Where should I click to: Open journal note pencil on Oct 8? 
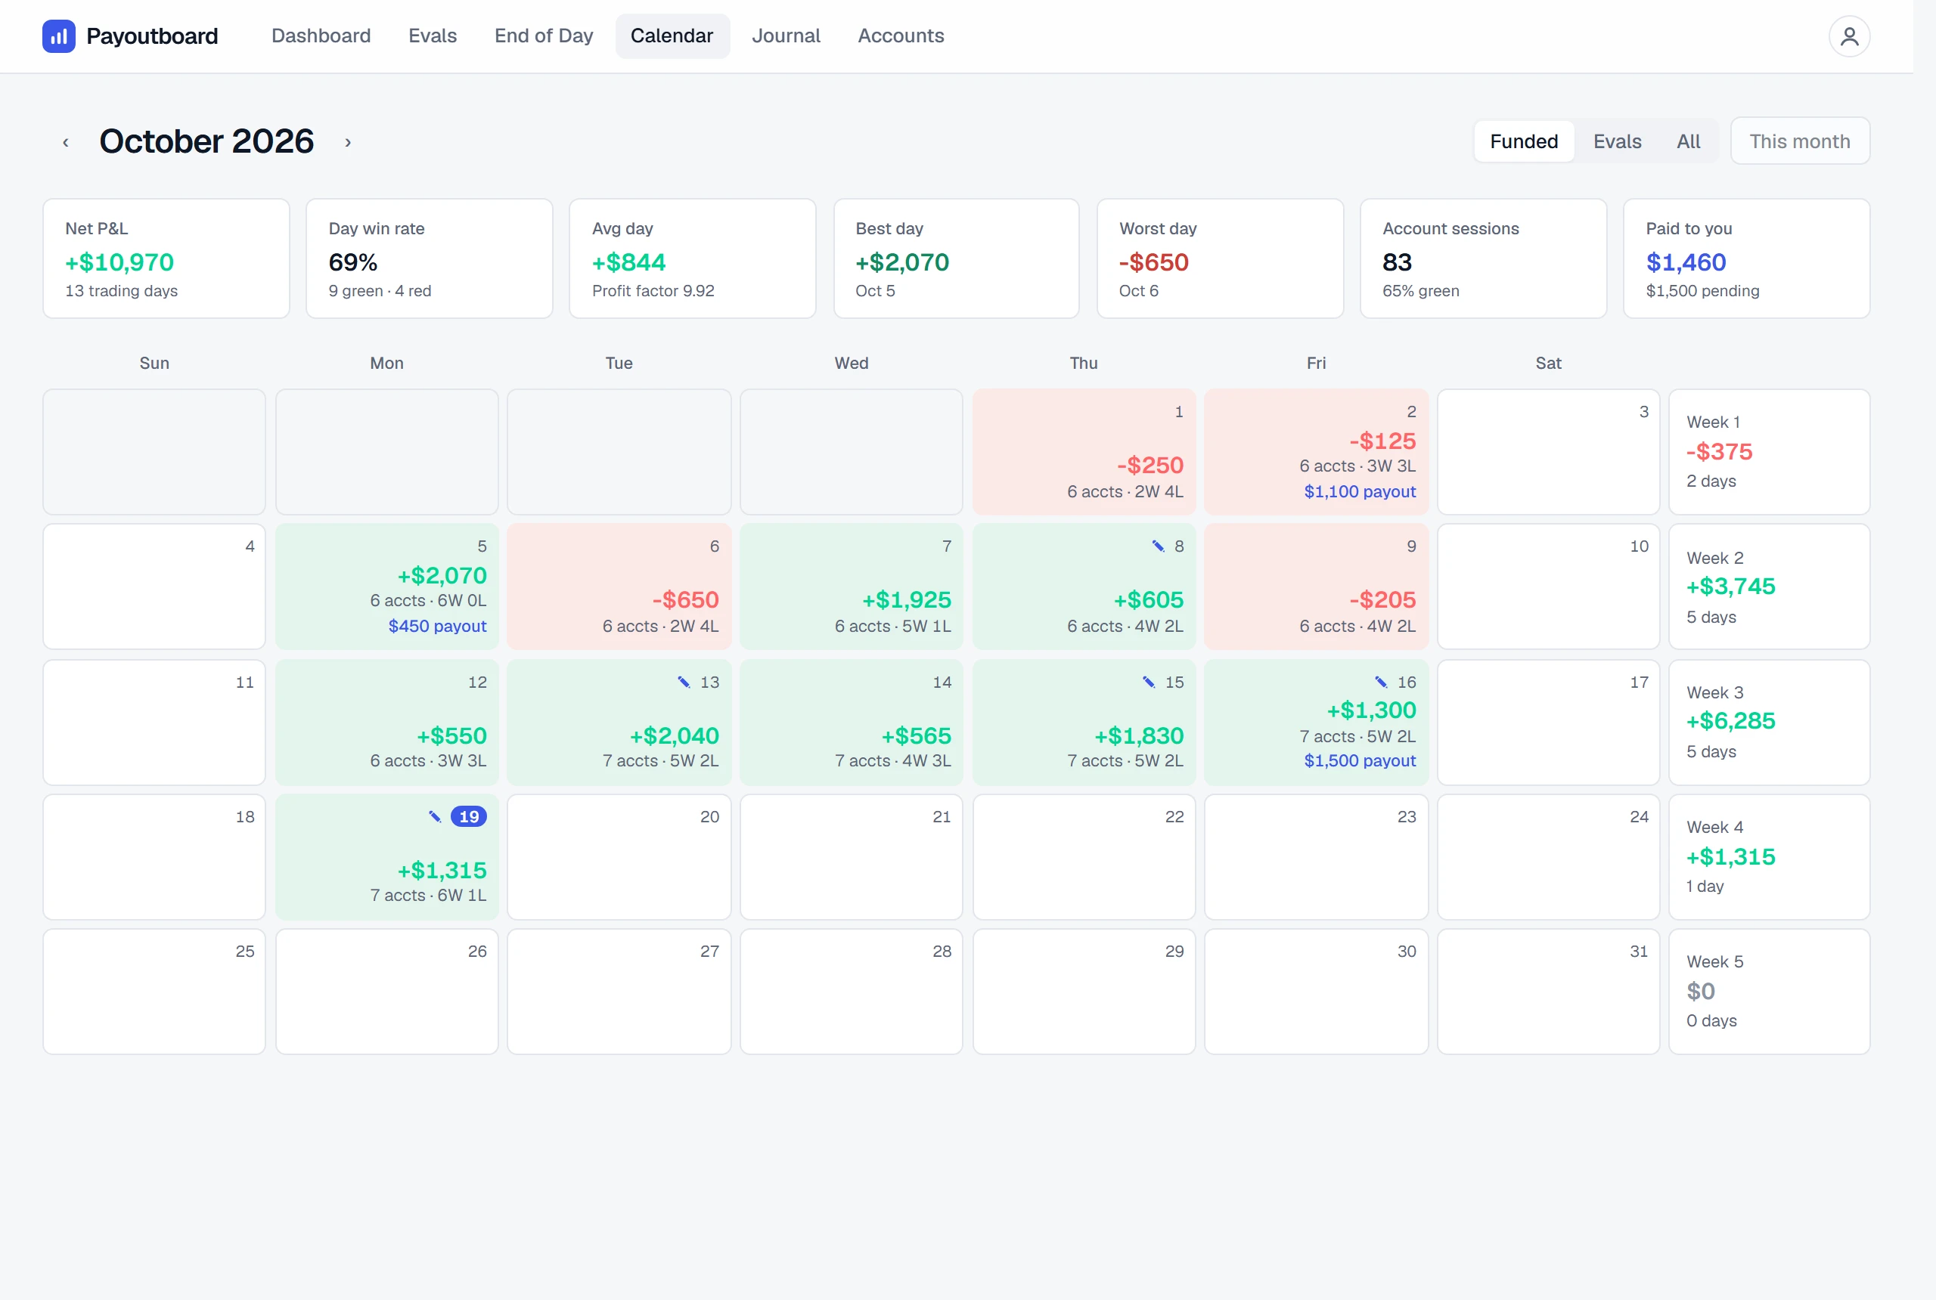point(1158,546)
